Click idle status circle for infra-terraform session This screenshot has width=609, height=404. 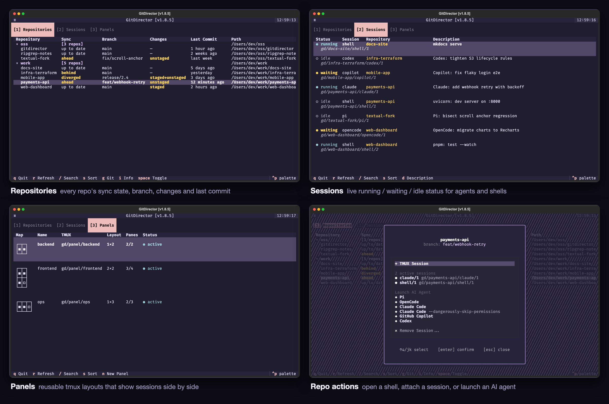point(317,58)
